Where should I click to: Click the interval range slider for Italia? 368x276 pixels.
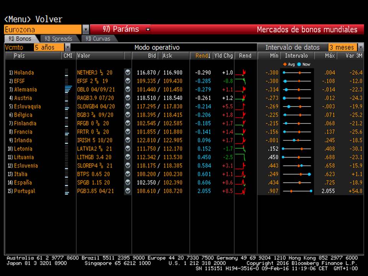297,174
